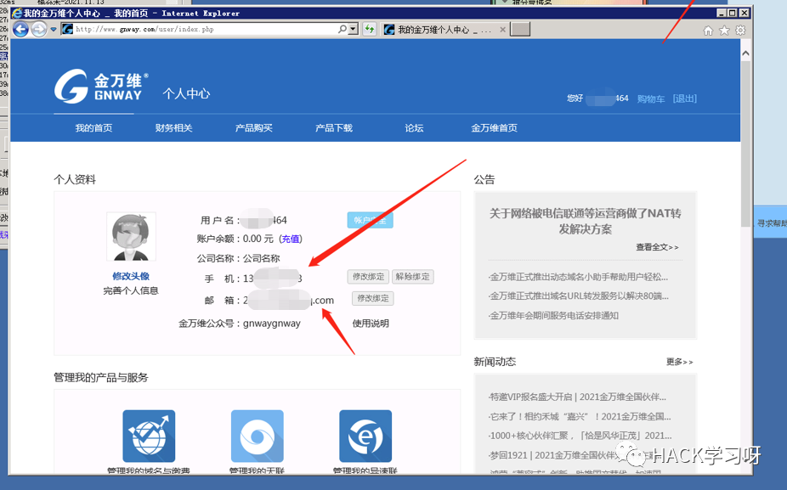Viewport: 787px width, 490px height.
Task: Open the IE Tools gear menu
Action: (740, 31)
